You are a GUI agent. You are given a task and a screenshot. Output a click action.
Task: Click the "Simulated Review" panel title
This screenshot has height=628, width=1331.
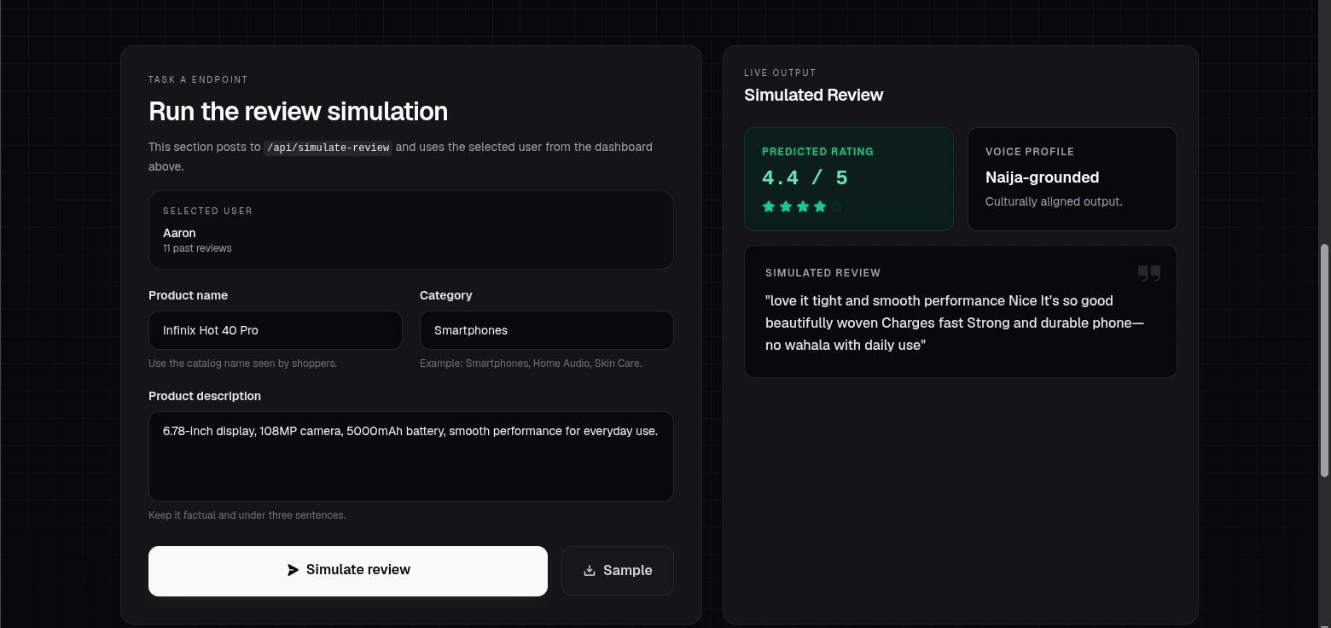click(x=813, y=95)
